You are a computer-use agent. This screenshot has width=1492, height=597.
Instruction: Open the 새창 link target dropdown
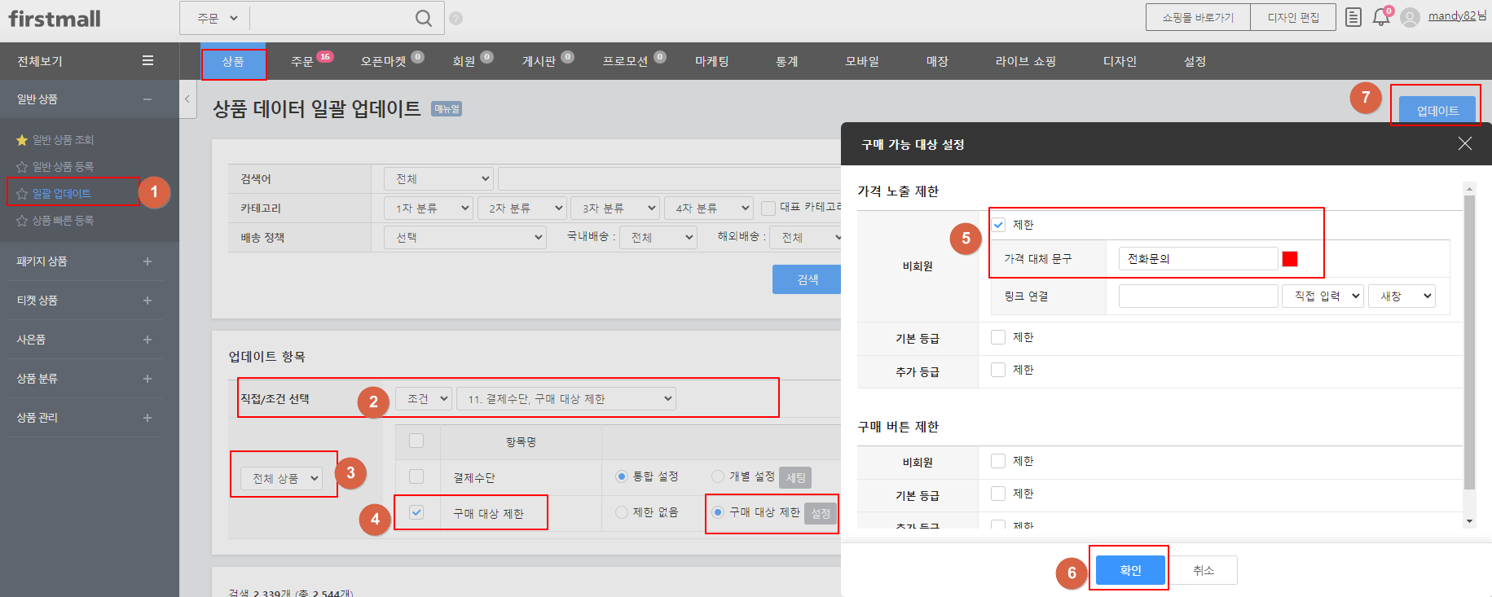tap(1402, 296)
